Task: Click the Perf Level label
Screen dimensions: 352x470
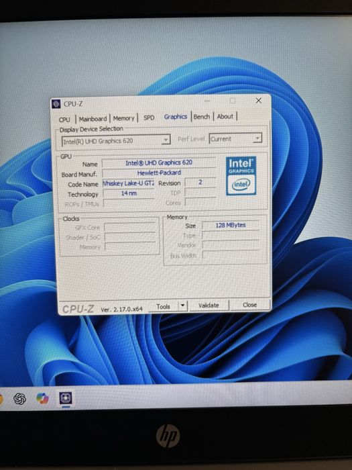Action: click(x=191, y=139)
